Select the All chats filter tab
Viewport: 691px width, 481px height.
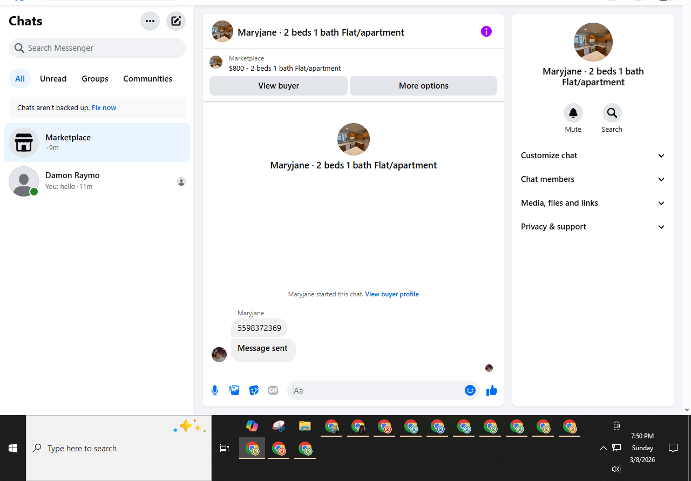coord(20,79)
